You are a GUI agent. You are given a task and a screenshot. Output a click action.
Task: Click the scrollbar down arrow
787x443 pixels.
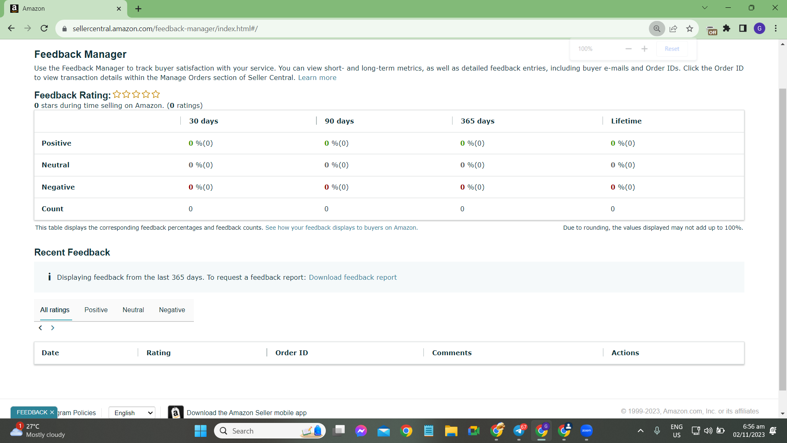coord(782,413)
